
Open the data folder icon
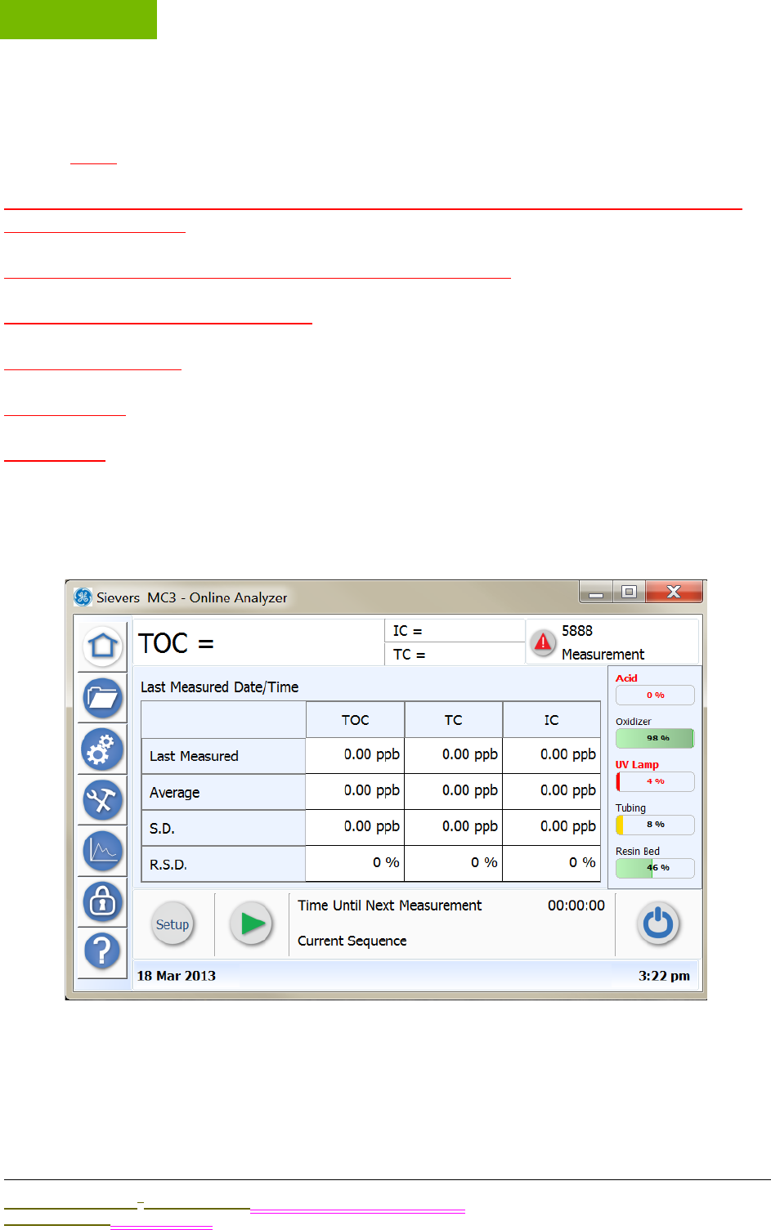[x=102, y=697]
